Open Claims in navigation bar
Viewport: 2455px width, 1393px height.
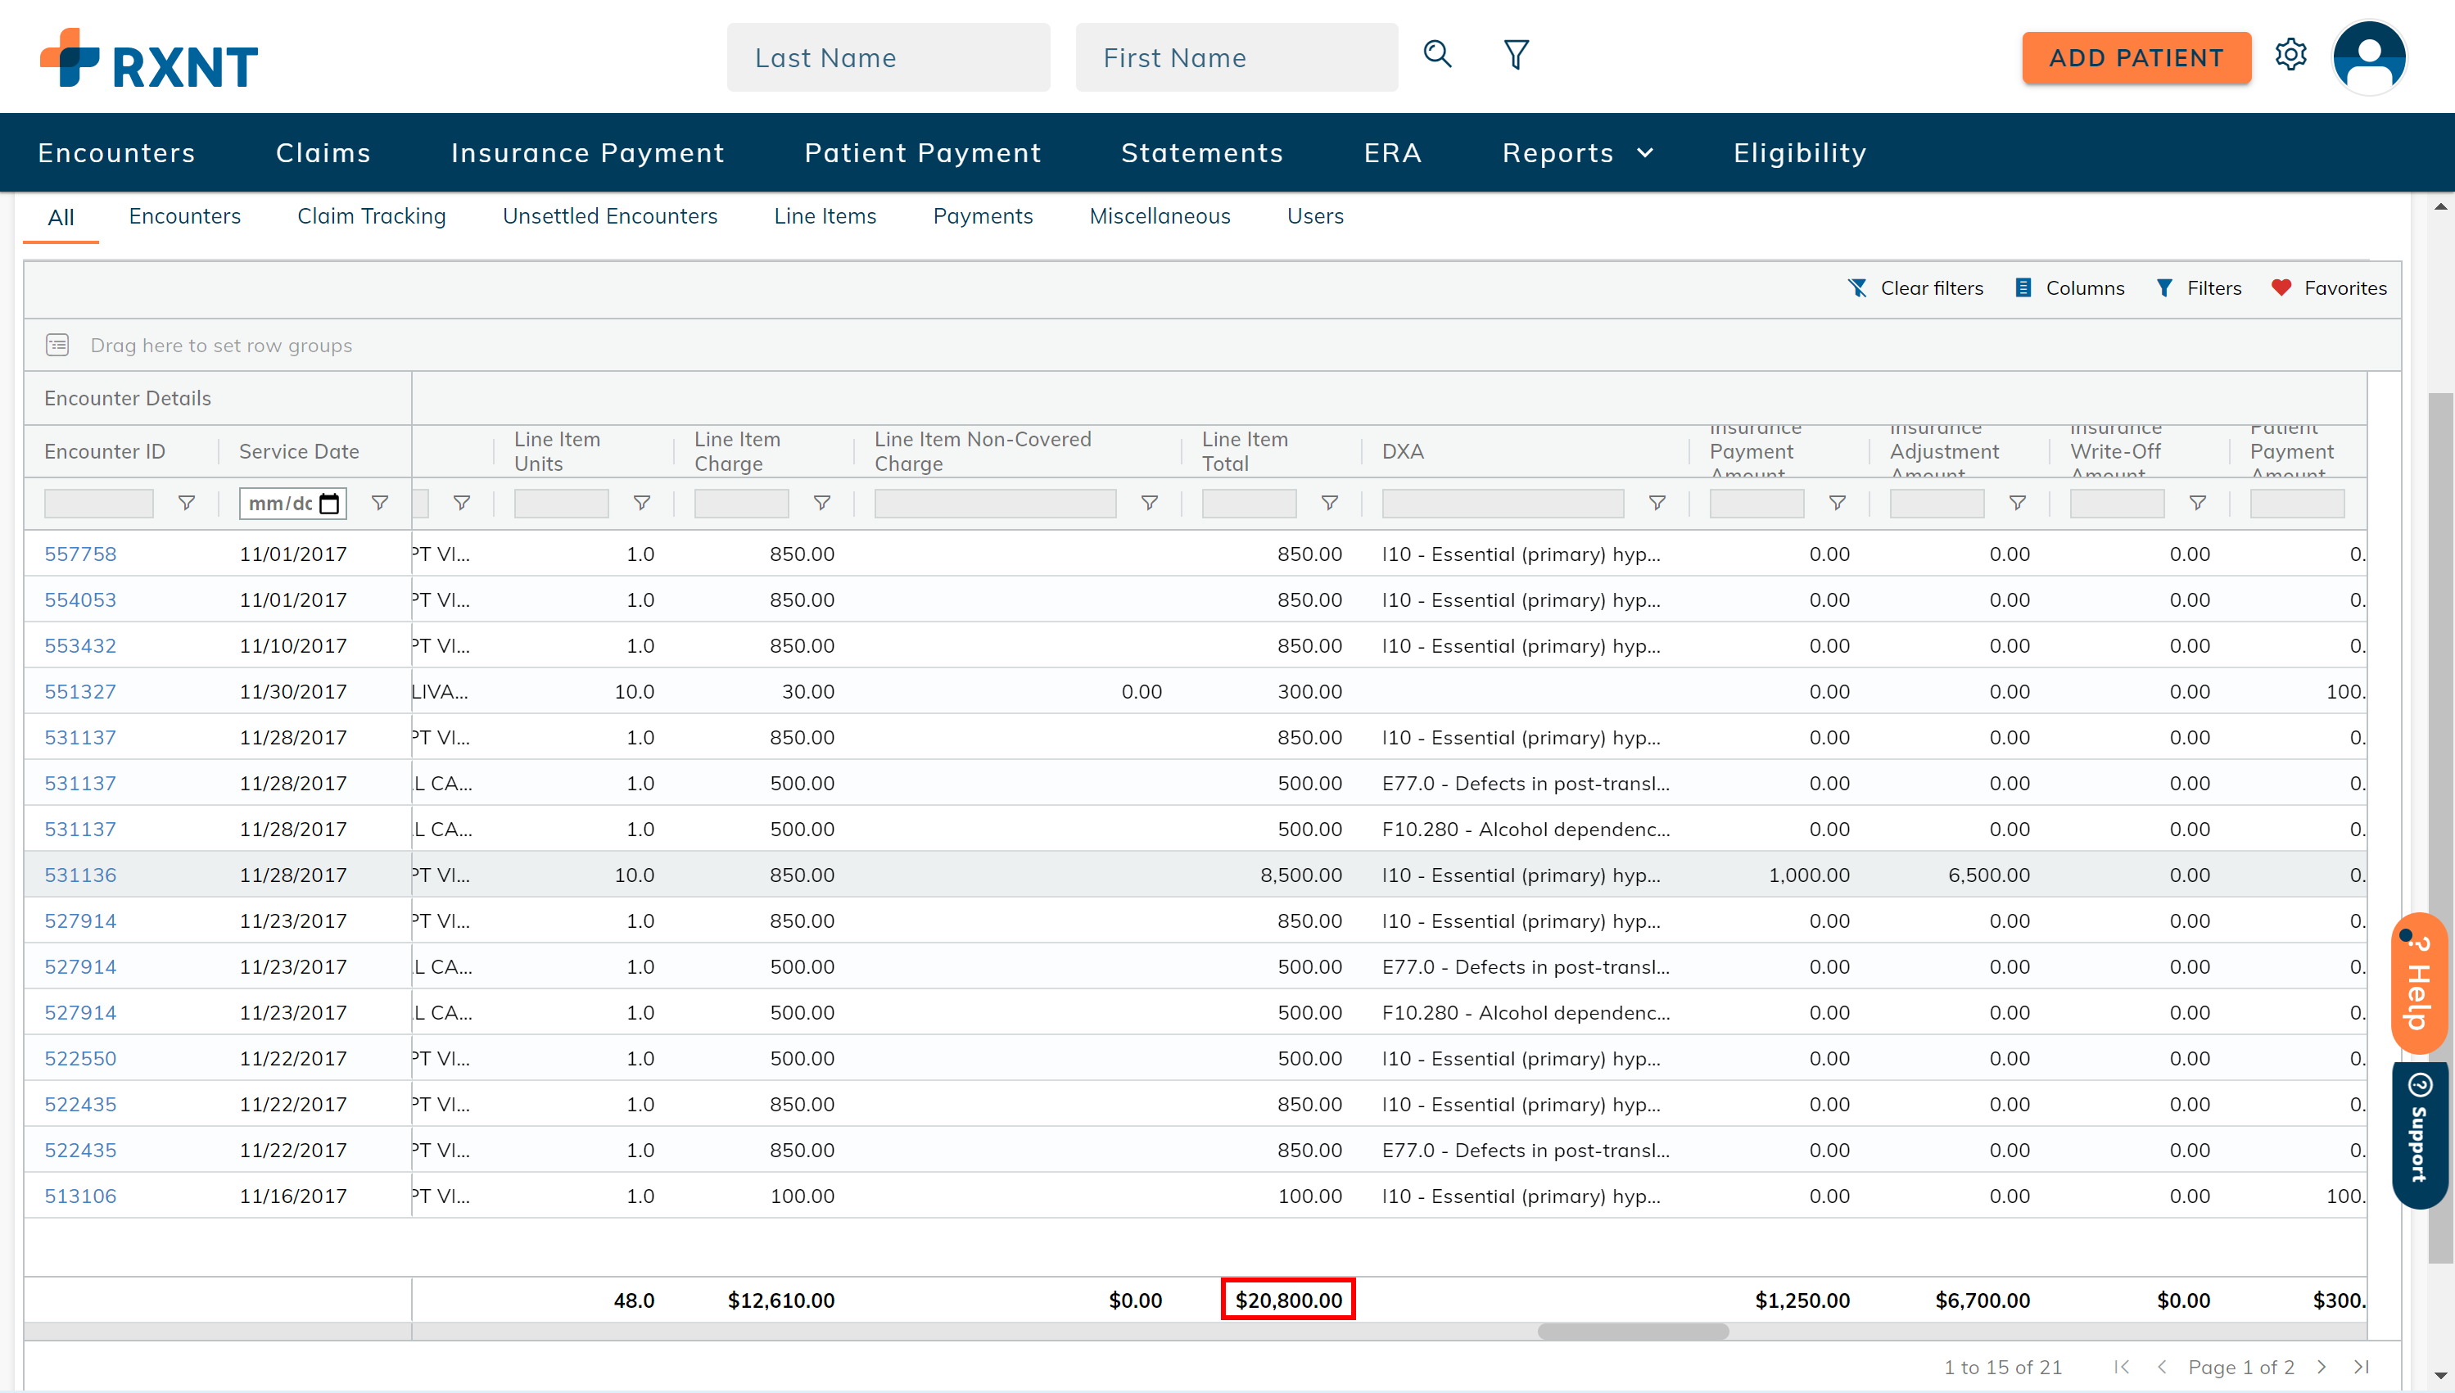(x=323, y=153)
